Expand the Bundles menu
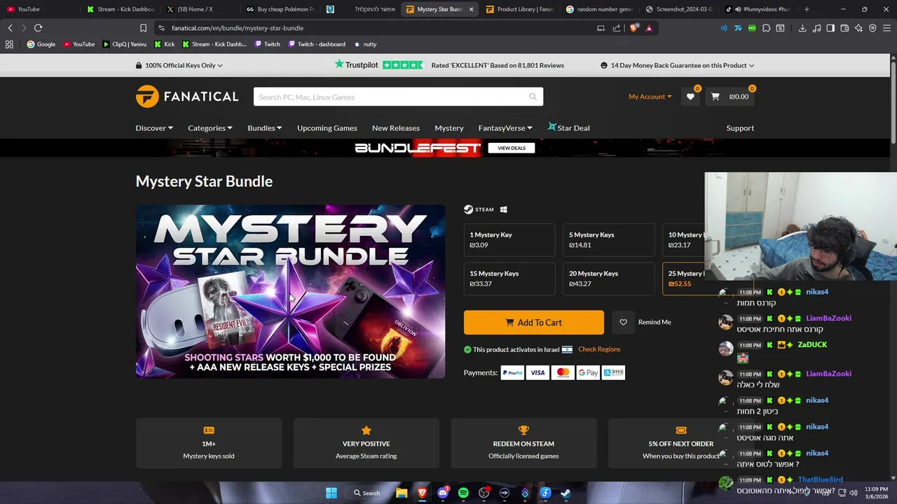This screenshot has height=504, width=897. (264, 128)
